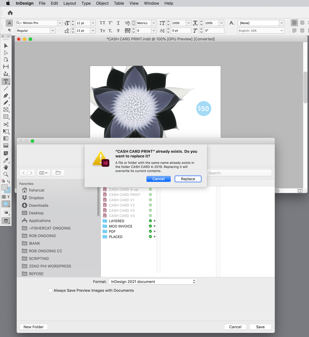Screen dimensions: 309x337
Task: Select the Hand tool
Action: click(x=6, y=167)
